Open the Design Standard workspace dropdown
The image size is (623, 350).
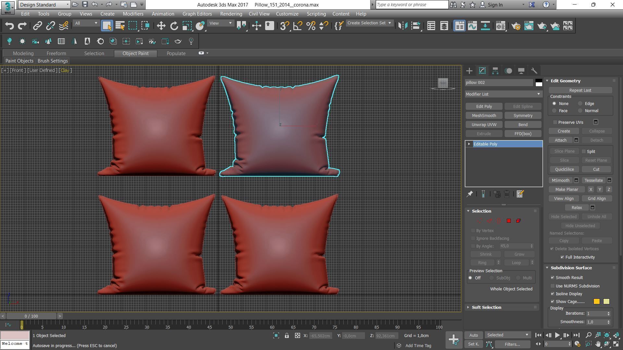[x=44, y=5]
